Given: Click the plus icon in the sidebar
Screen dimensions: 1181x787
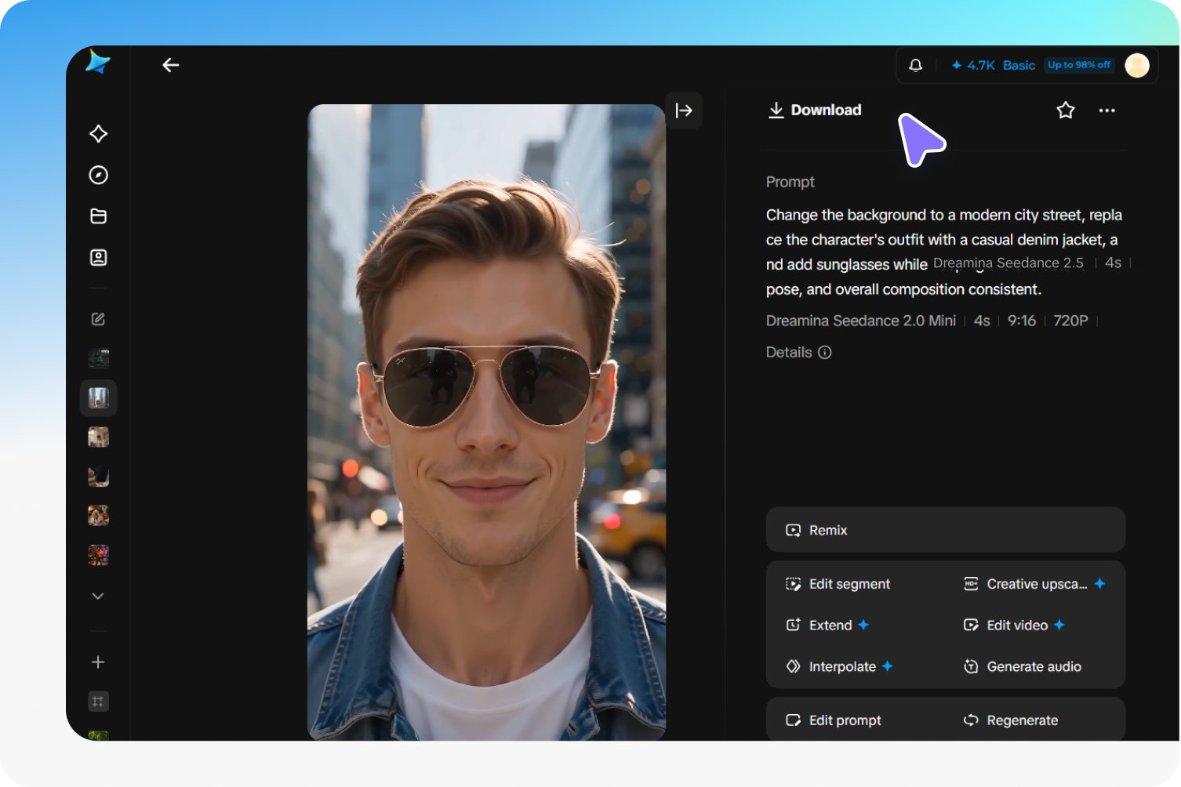Looking at the screenshot, I should click(98, 662).
